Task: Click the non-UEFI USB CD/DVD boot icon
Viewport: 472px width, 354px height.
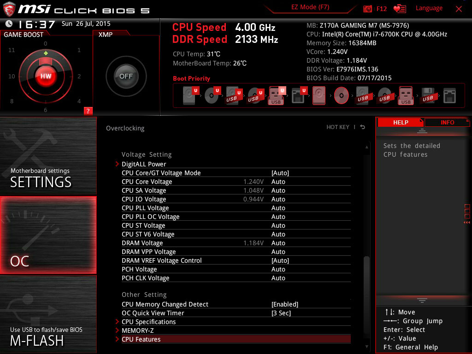Action: click(x=384, y=96)
